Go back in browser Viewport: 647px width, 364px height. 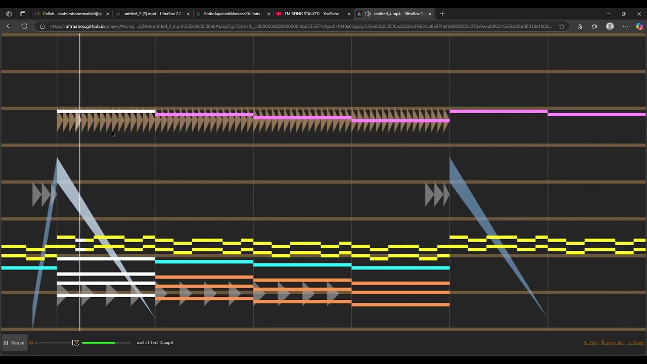click(9, 26)
